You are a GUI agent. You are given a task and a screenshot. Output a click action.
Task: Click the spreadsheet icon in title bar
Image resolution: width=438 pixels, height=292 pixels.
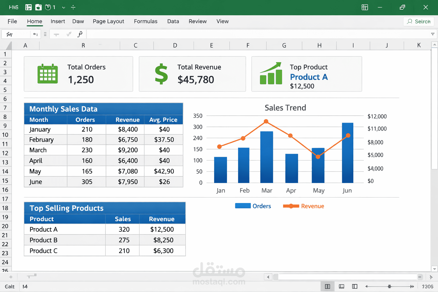[x=29, y=7]
